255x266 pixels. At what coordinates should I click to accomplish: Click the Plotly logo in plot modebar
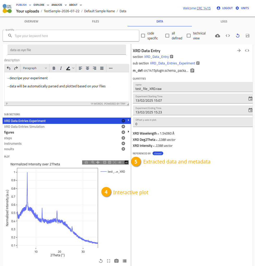tap(126, 162)
